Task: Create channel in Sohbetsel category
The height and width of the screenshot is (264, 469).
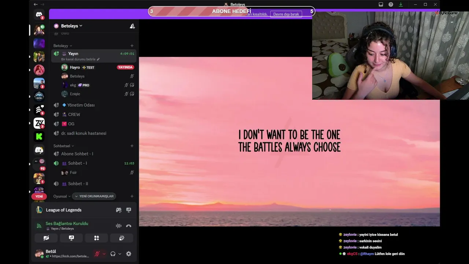Action: point(132,146)
